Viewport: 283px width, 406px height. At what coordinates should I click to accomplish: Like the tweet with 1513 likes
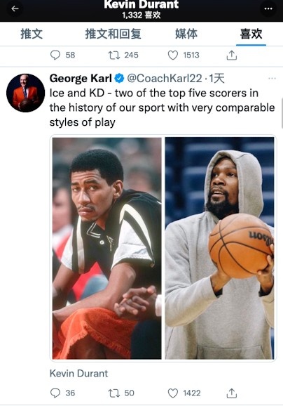pyautogui.click(x=173, y=55)
